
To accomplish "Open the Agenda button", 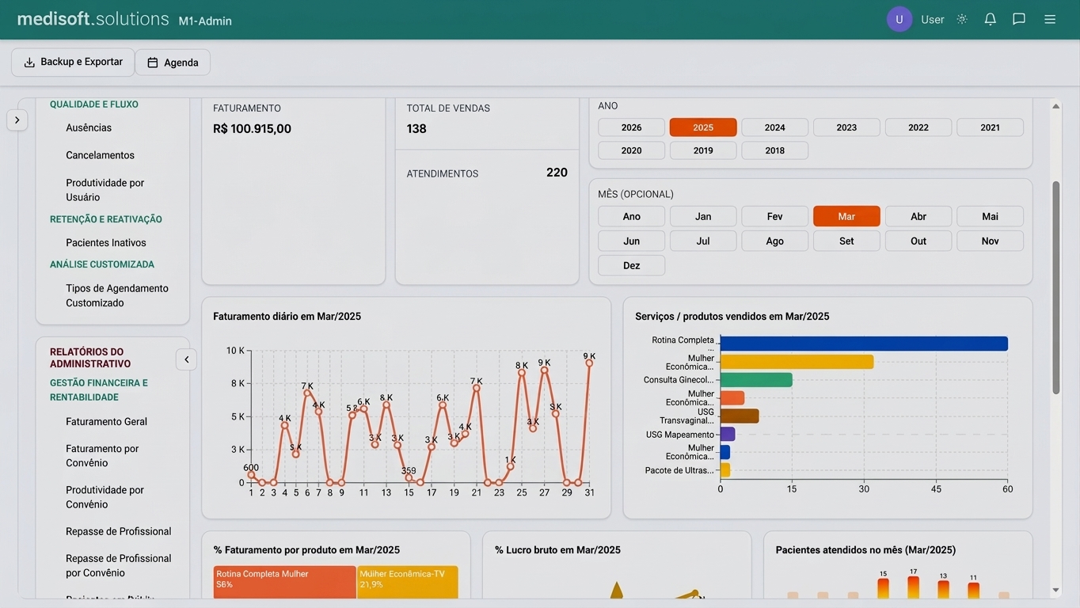I will (173, 63).
